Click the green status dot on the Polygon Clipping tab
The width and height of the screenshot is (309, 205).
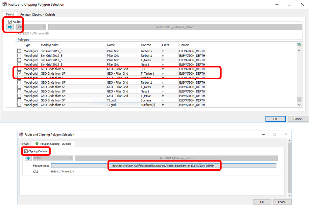click(37, 144)
